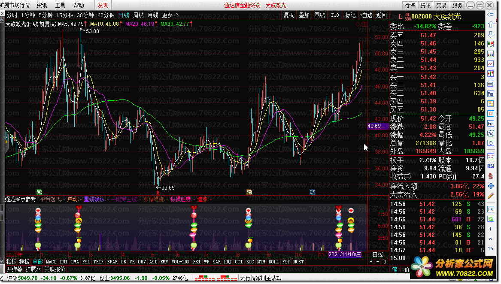Click the '15' minute shortcut in sidebar

(490, 248)
